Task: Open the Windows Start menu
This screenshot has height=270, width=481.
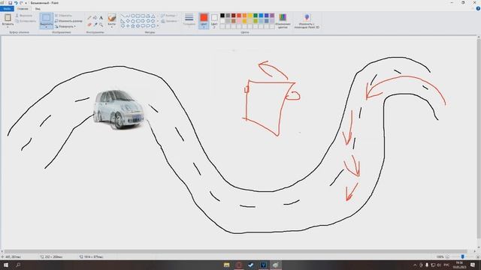Action: tap(6, 265)
